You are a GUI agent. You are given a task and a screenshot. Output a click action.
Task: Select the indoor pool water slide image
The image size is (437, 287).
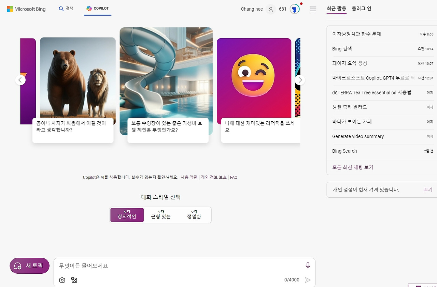tap(166, 72)
